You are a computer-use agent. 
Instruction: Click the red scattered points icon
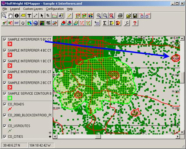coord(82,23)
